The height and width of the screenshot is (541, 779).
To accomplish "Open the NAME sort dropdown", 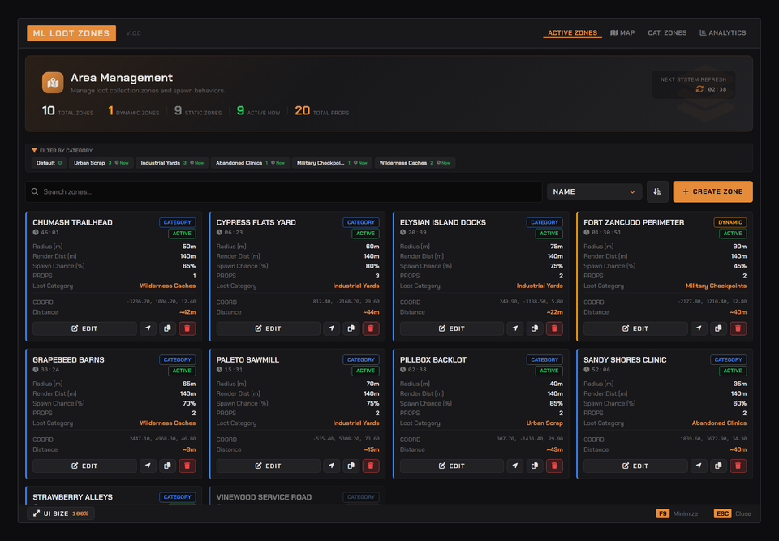I will click(x=594, y=191).
